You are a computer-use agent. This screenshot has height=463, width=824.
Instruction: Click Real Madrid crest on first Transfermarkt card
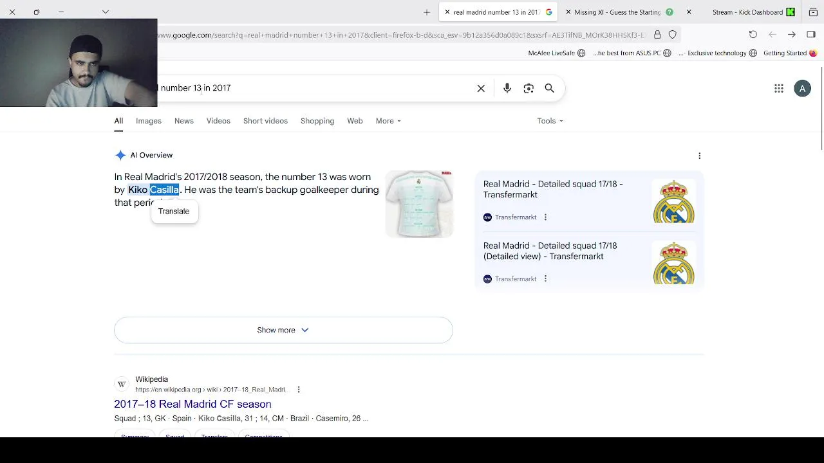pos(674,201)
